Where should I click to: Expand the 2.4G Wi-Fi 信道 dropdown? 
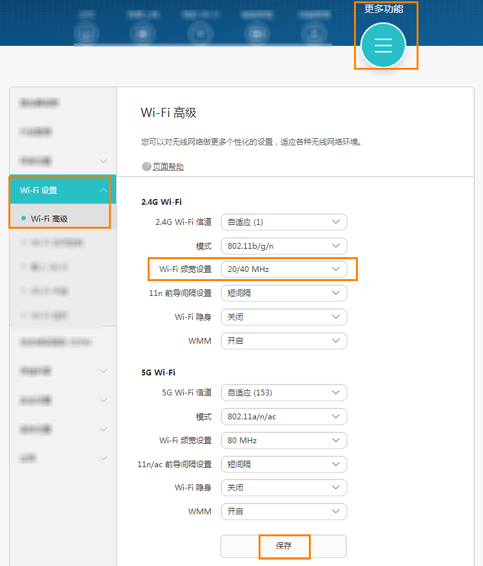click(284, 222)
